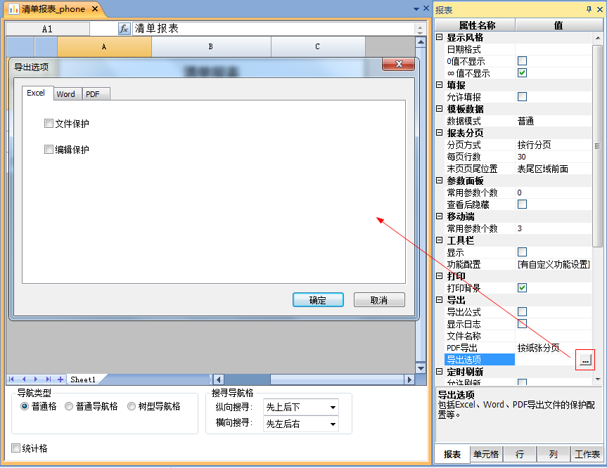
Task: Jump to last sheet using navigation arrow
Action: 48,379
